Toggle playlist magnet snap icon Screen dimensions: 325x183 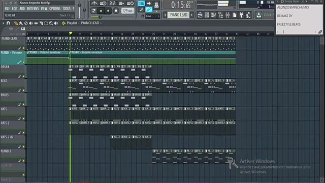[x=8, y=23]
